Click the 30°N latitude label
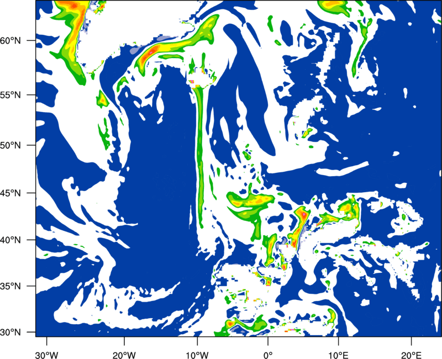The width and height of the screenshot is (442, 359). point(10,332)
